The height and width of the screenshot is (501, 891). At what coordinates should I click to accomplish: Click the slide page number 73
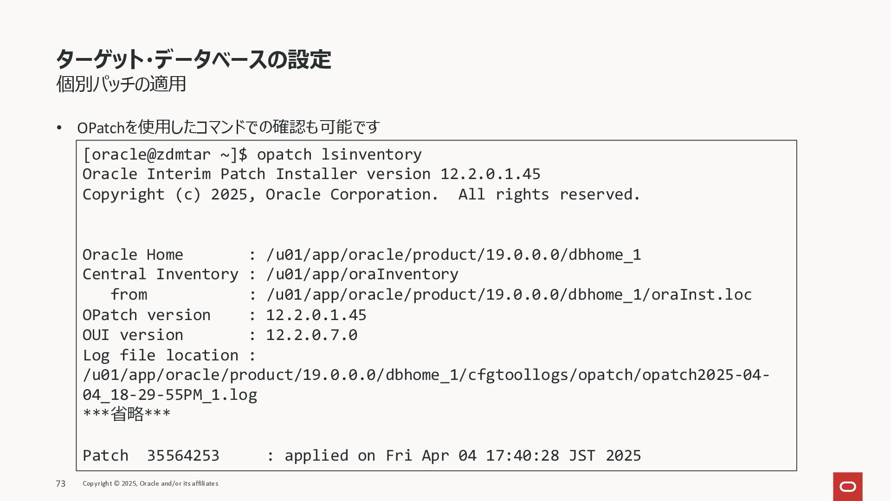click(61, 484)
